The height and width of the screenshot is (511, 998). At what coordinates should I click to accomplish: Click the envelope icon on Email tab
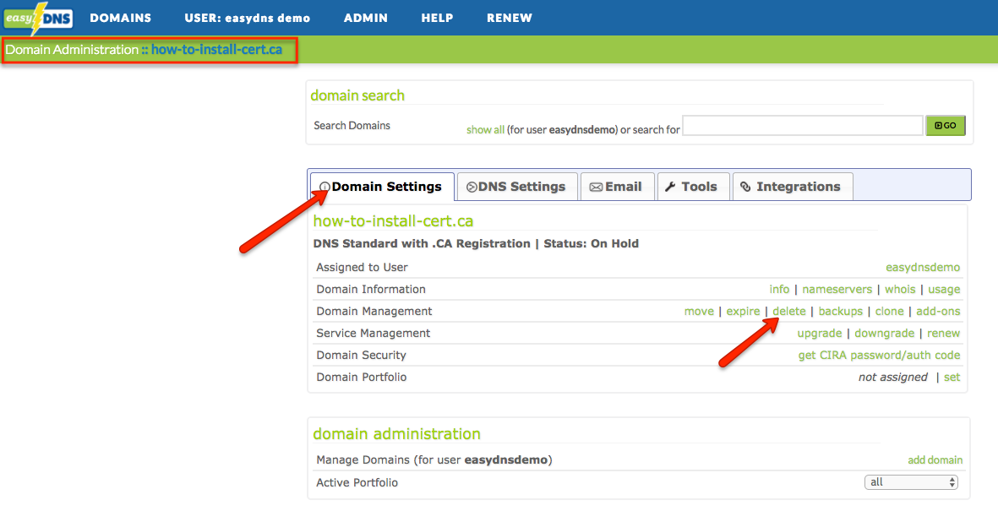pyautogui.click(x=596, y=188)
